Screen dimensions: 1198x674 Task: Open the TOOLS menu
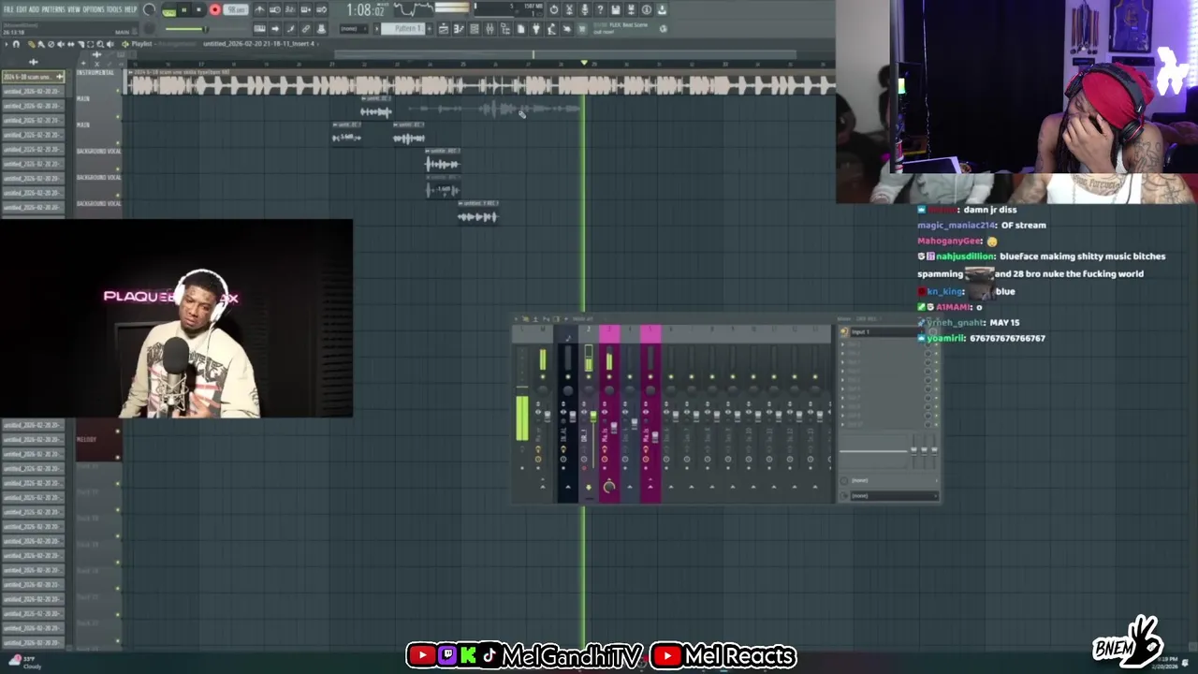click(114, 9)
